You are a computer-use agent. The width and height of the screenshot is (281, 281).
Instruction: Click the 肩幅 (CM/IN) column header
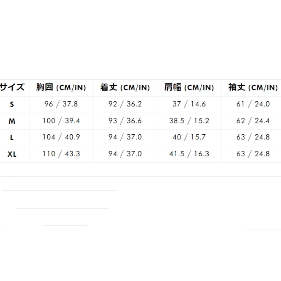[x=189, y=88]
